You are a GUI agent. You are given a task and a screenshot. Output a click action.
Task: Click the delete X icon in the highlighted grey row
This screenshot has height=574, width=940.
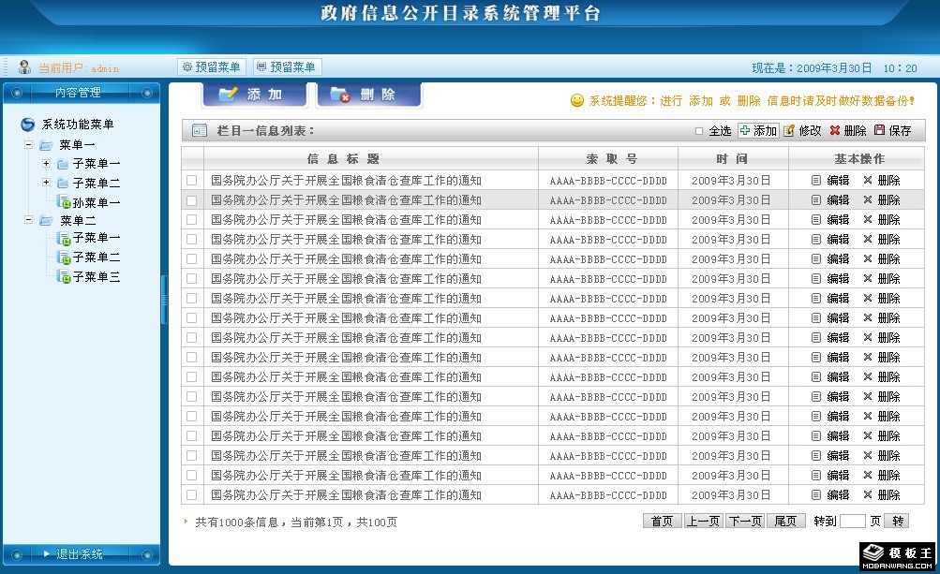point(868,200)
